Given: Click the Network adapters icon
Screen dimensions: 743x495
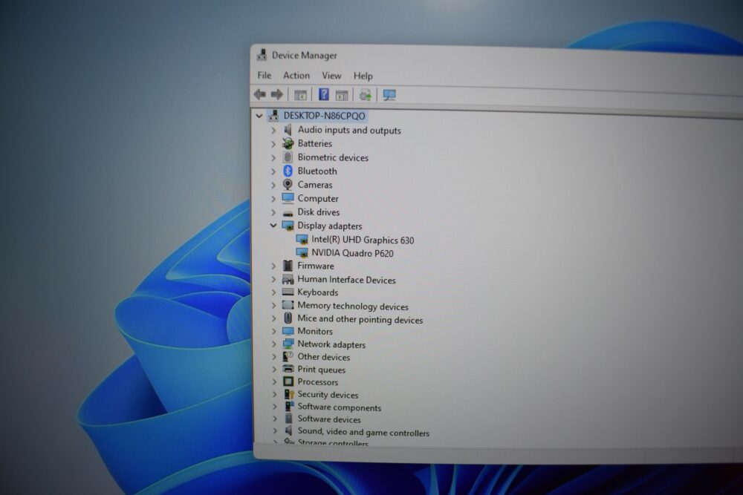Looking at the screenshot, I should pos(288,344).
